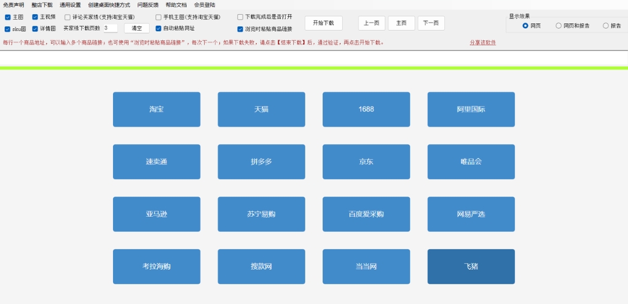Click the 清空 button
The width and height of the screenshot is (628, 304).
[x=136, y=28]
